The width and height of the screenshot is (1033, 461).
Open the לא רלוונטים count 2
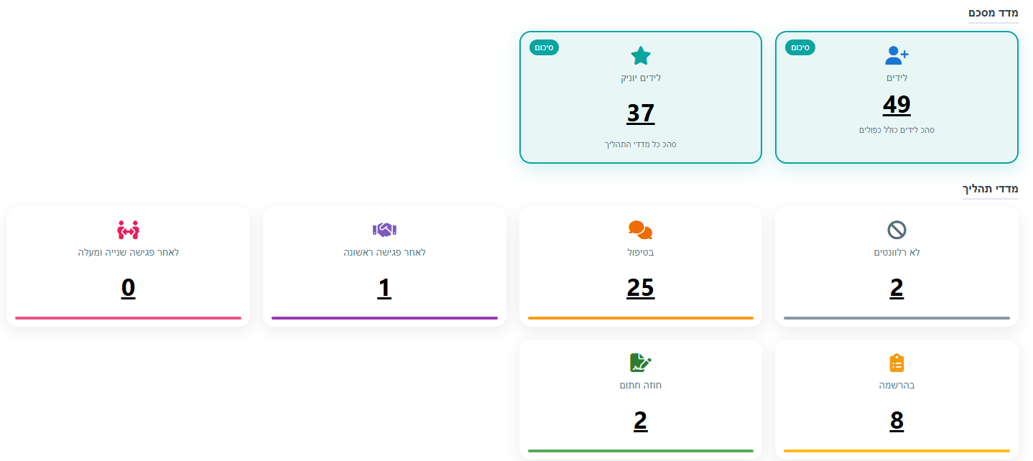coord(897,287)
